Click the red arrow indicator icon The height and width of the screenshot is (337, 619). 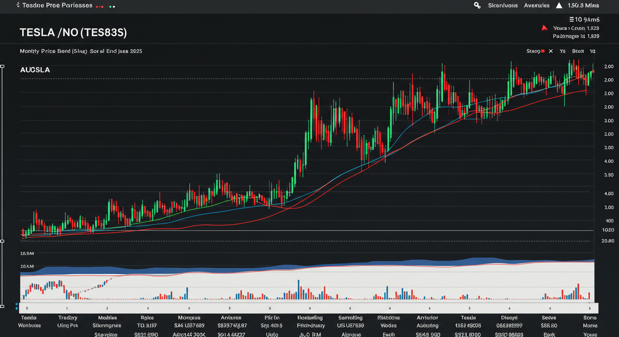click(x=544, y=28)
